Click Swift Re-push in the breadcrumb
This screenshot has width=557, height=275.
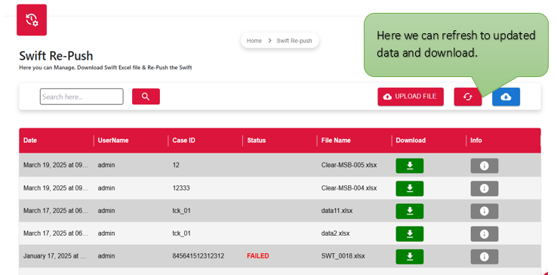(294, 41)
